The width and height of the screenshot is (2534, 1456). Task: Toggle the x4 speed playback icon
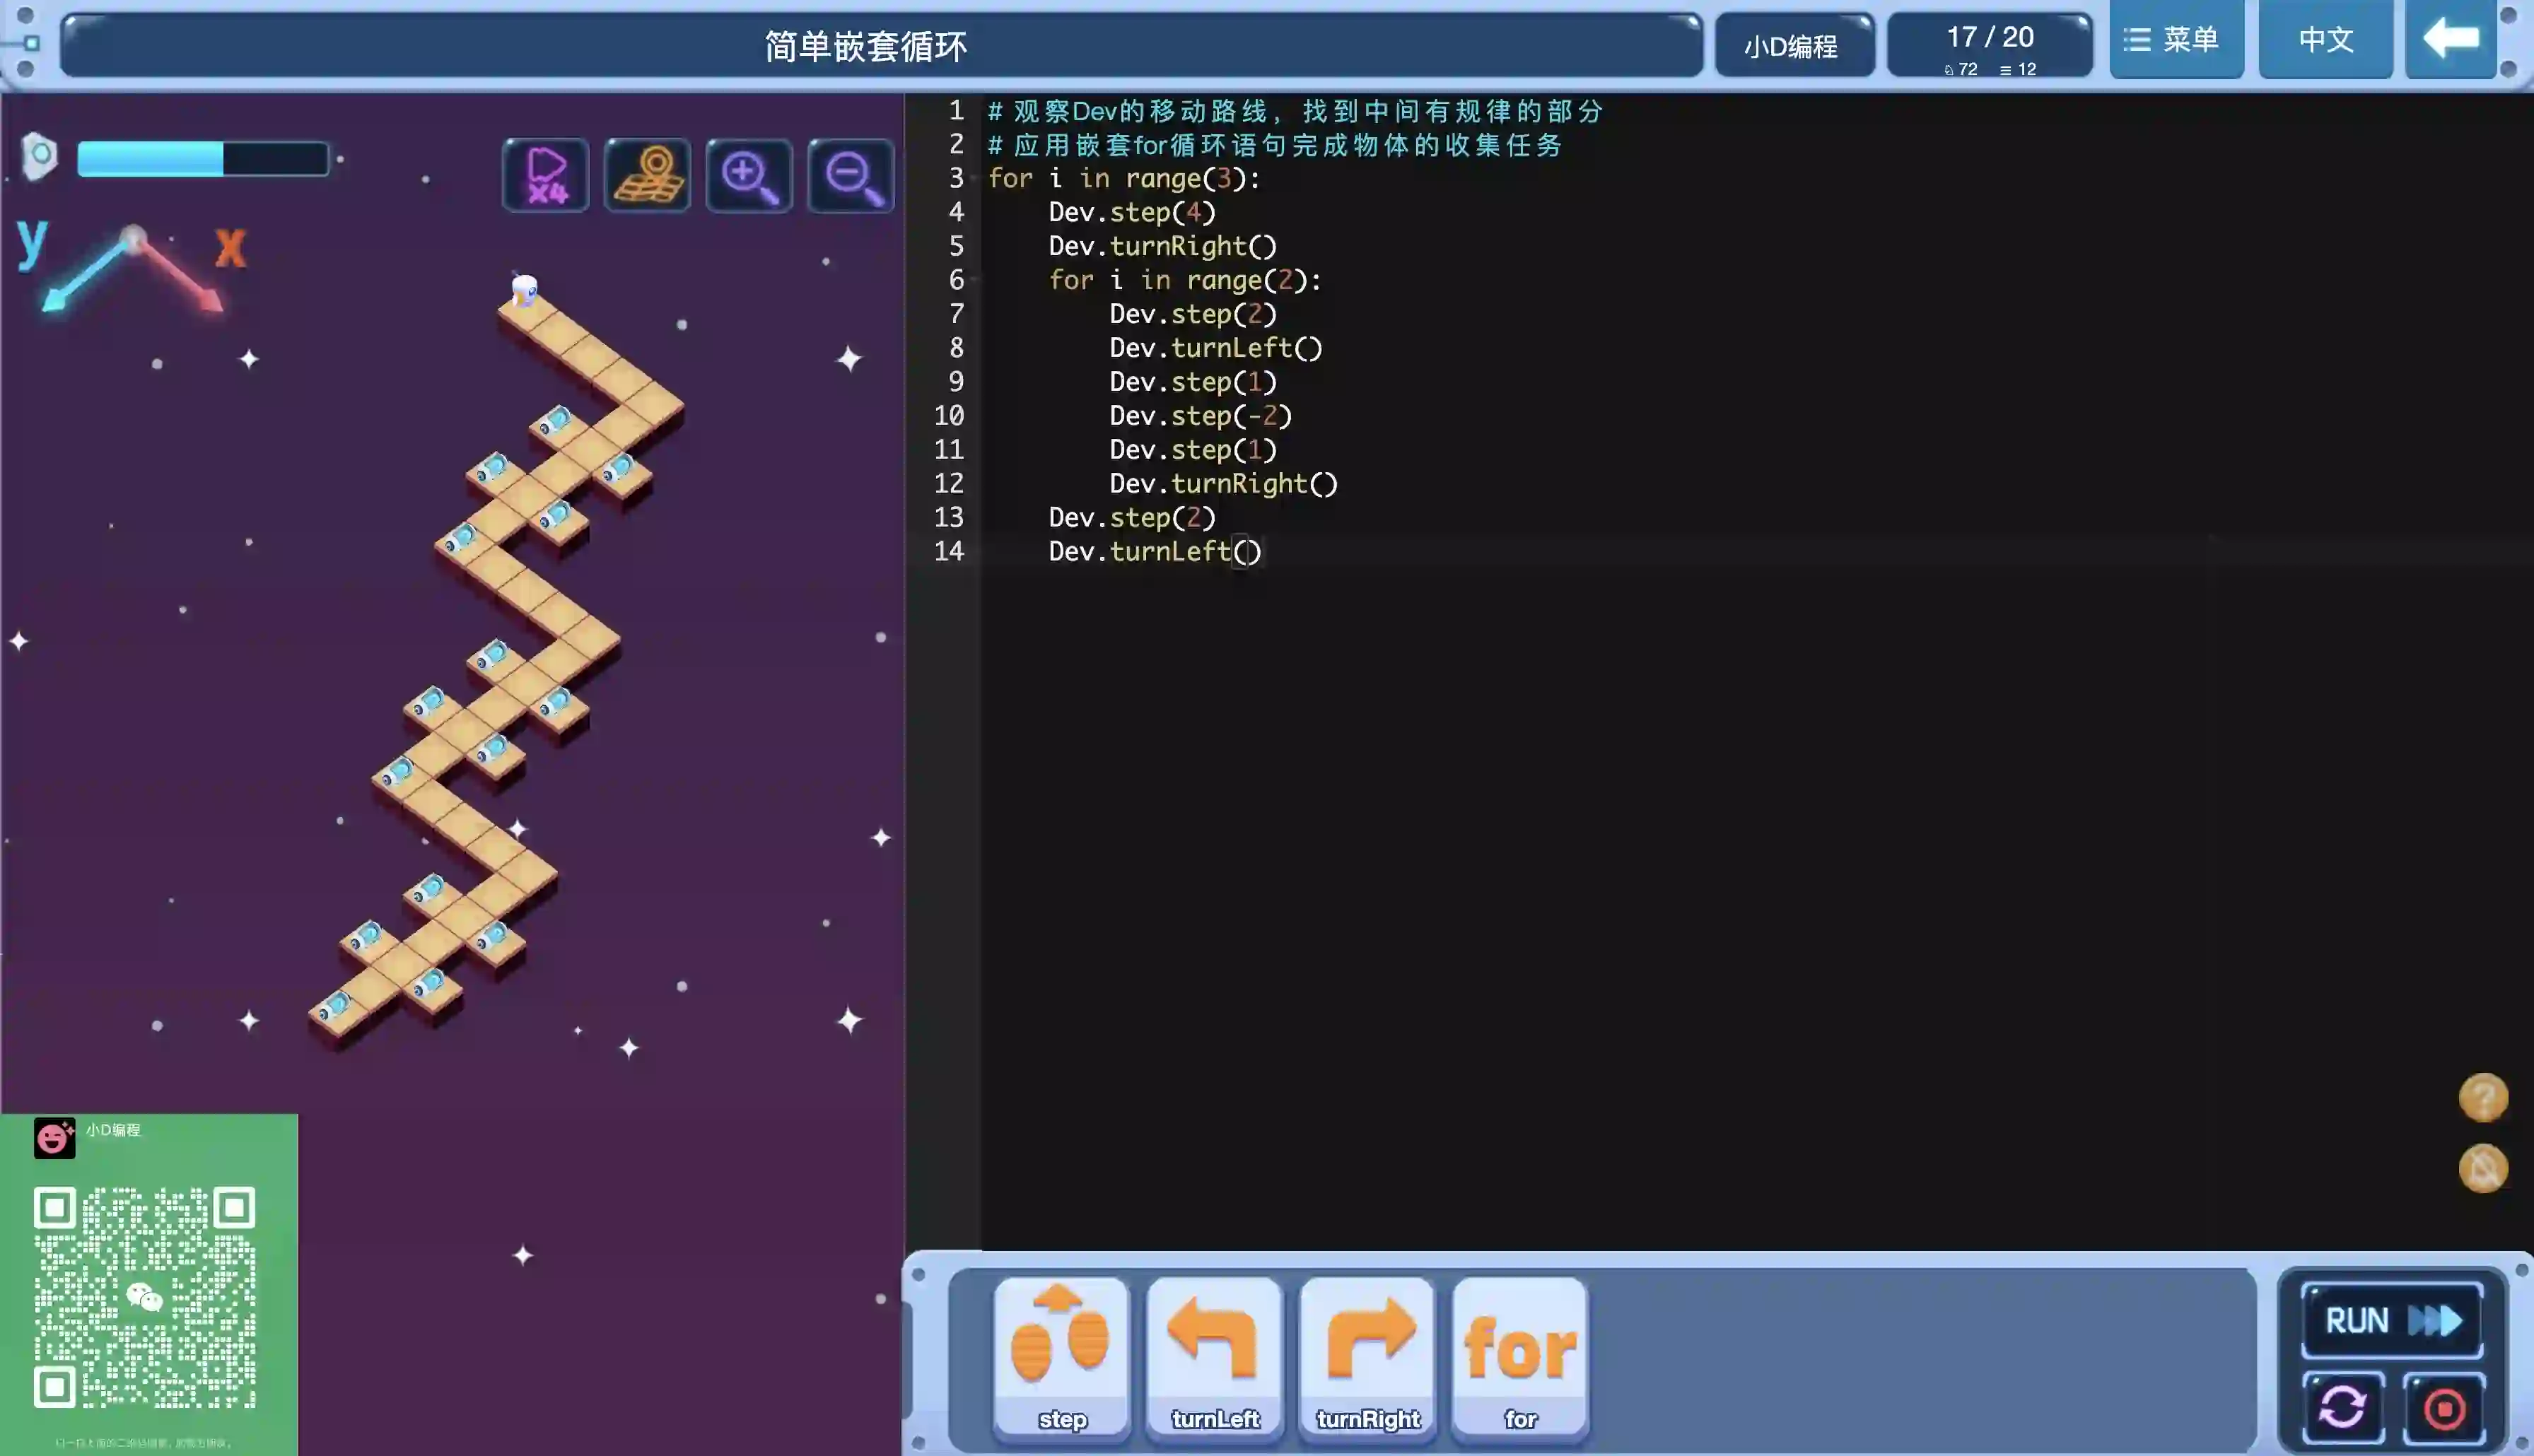point(546,175)
